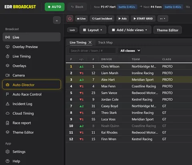Click the cloud icon next to Cloud Timing
The image size is (192, 165).
point(8,113)
